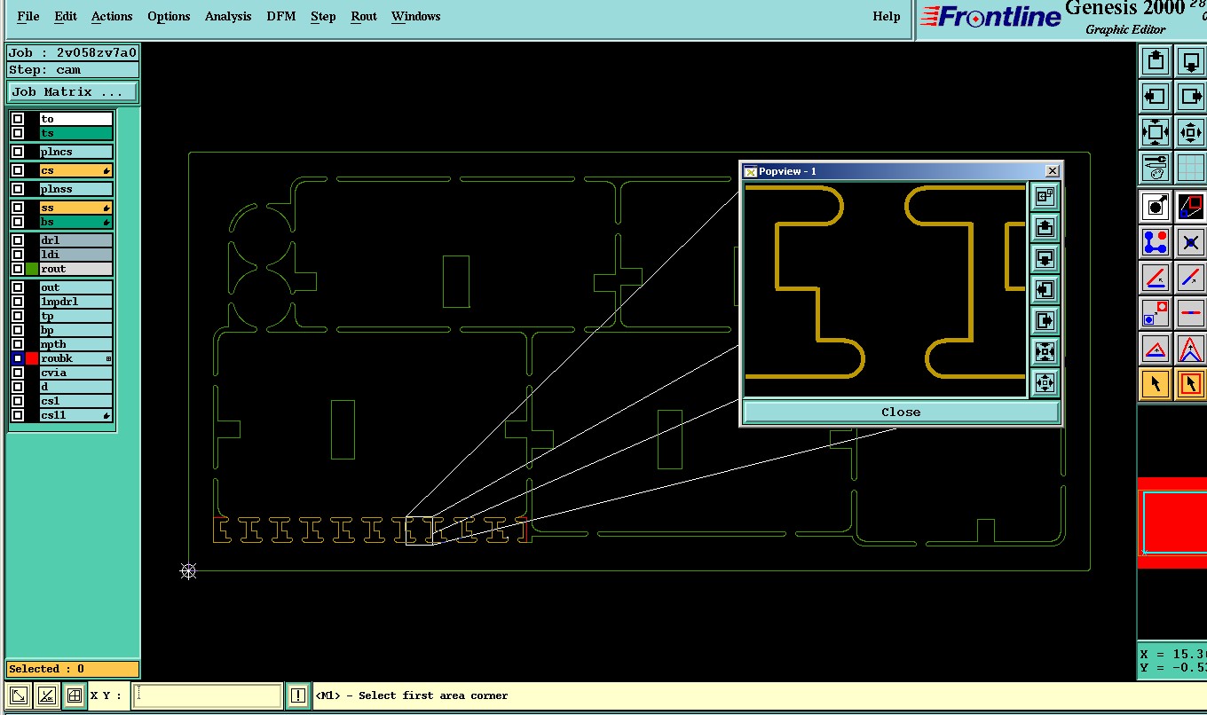Toggle checkbox for layer ss

18,208
